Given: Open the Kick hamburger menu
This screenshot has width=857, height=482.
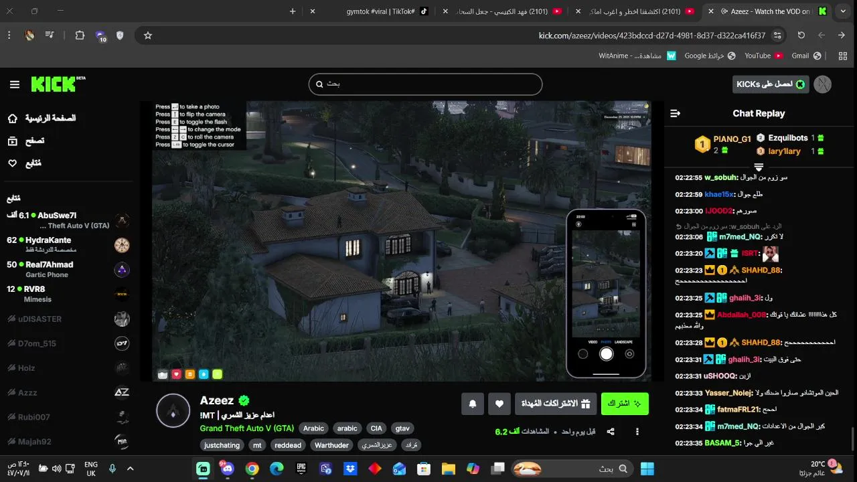Looking at the screenshot, I should click(x=15, y=84).
